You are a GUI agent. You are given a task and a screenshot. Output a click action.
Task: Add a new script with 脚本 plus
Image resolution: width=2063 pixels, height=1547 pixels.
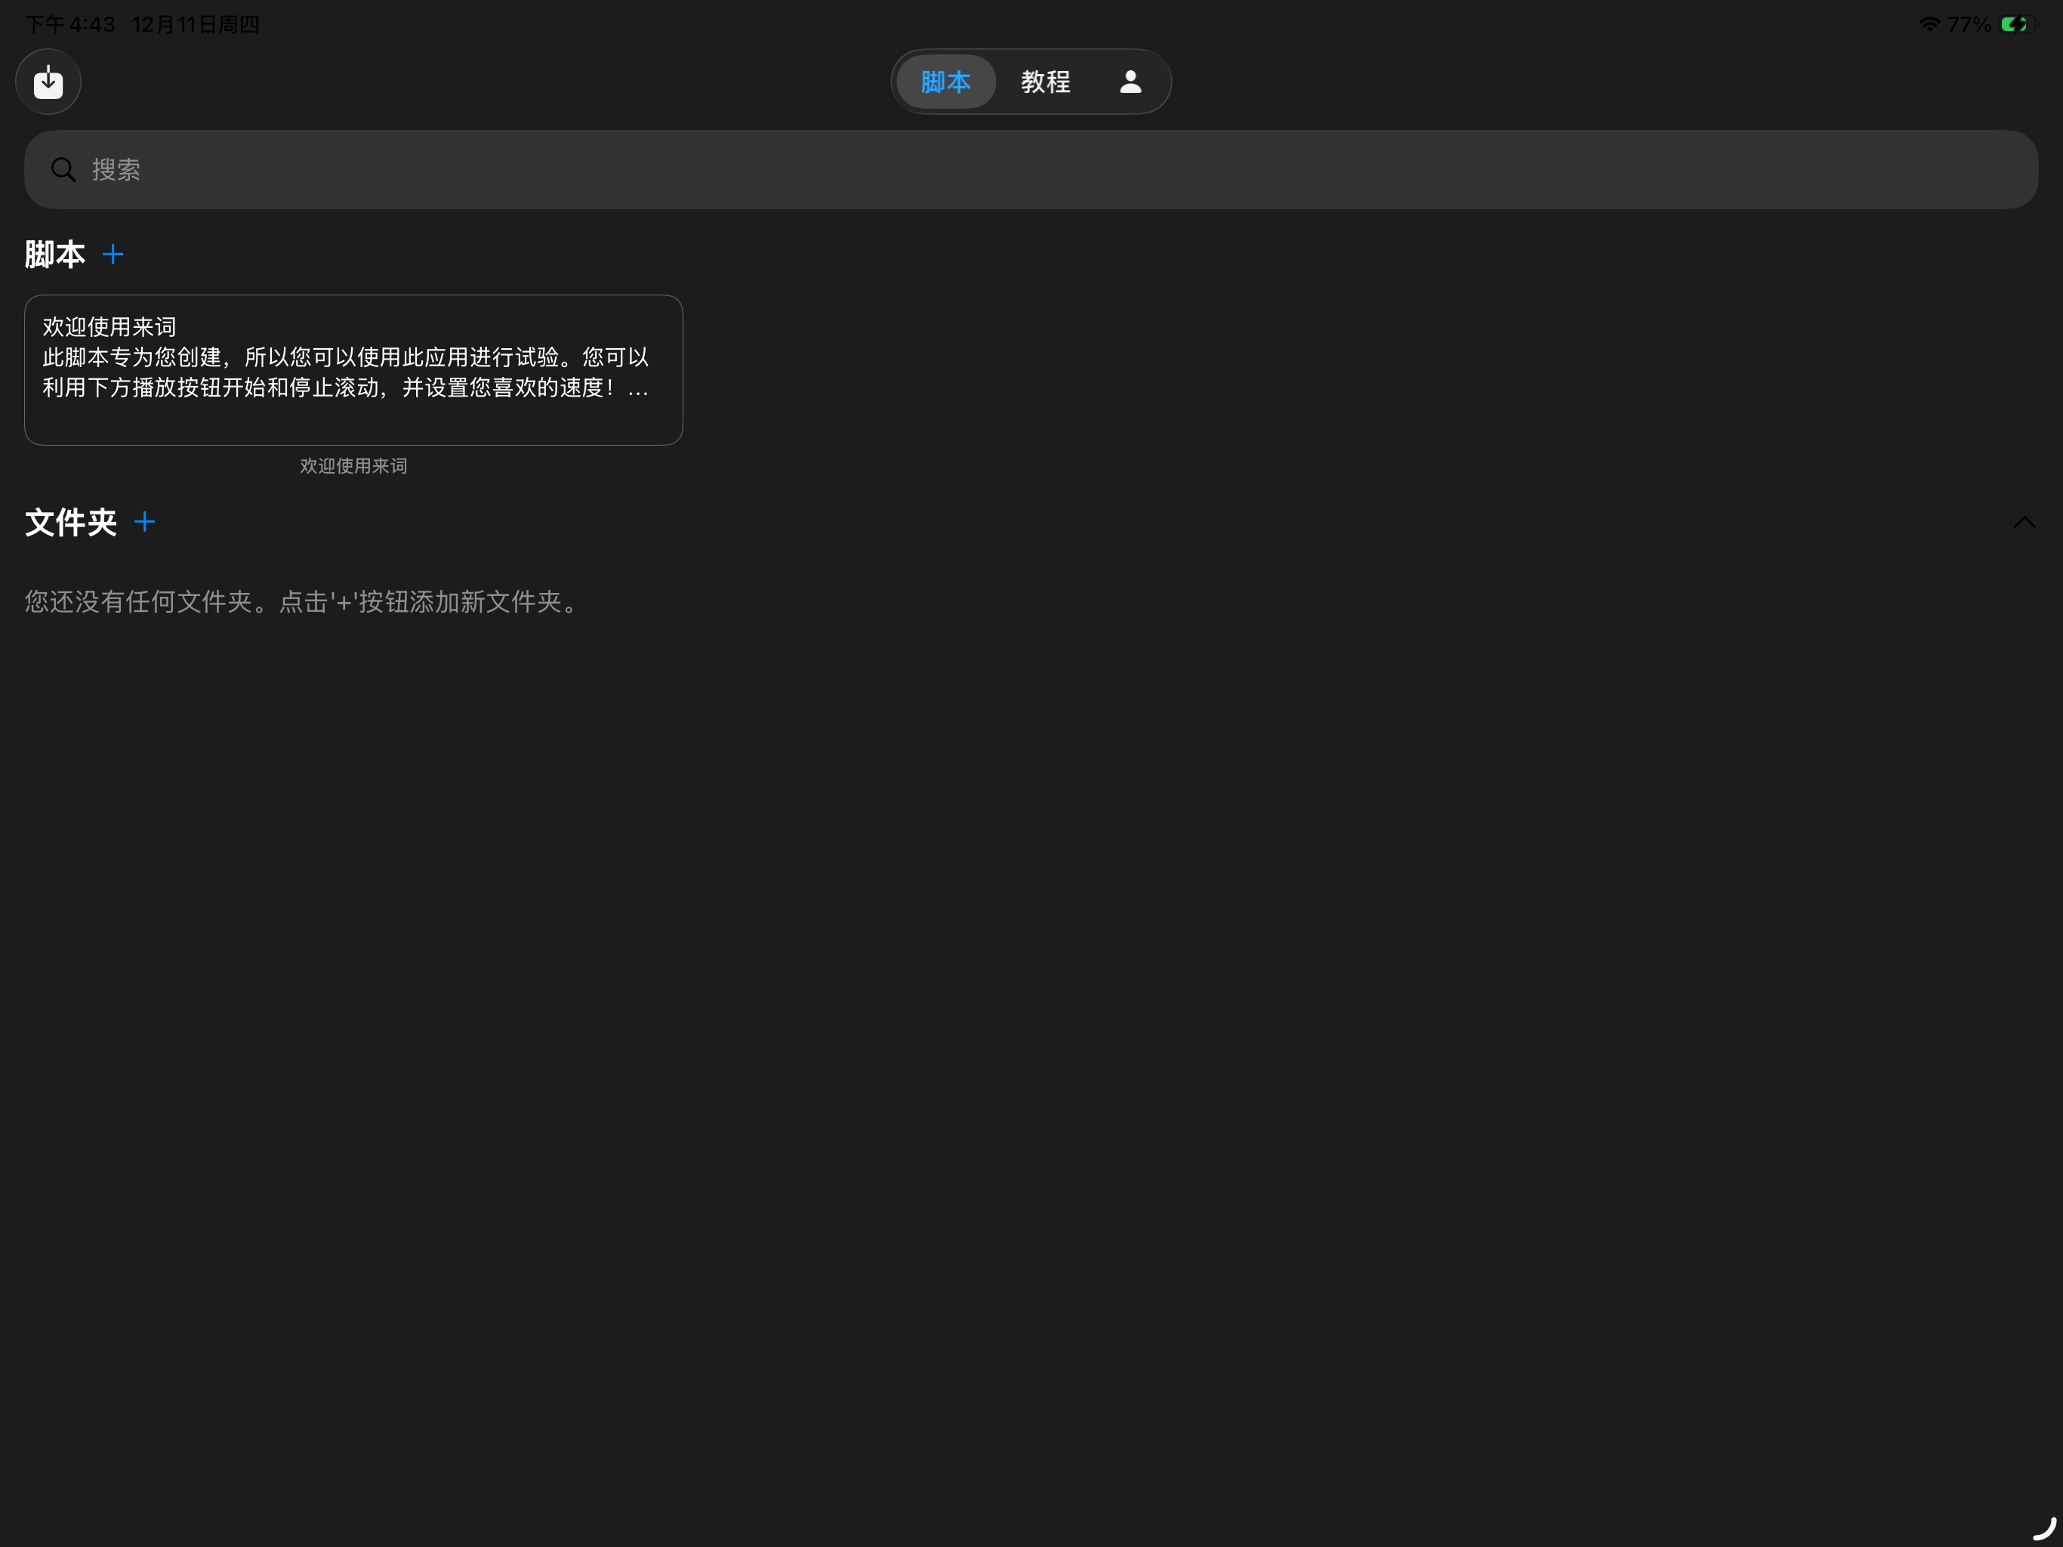pyautogui.click(x=113, y=254)
